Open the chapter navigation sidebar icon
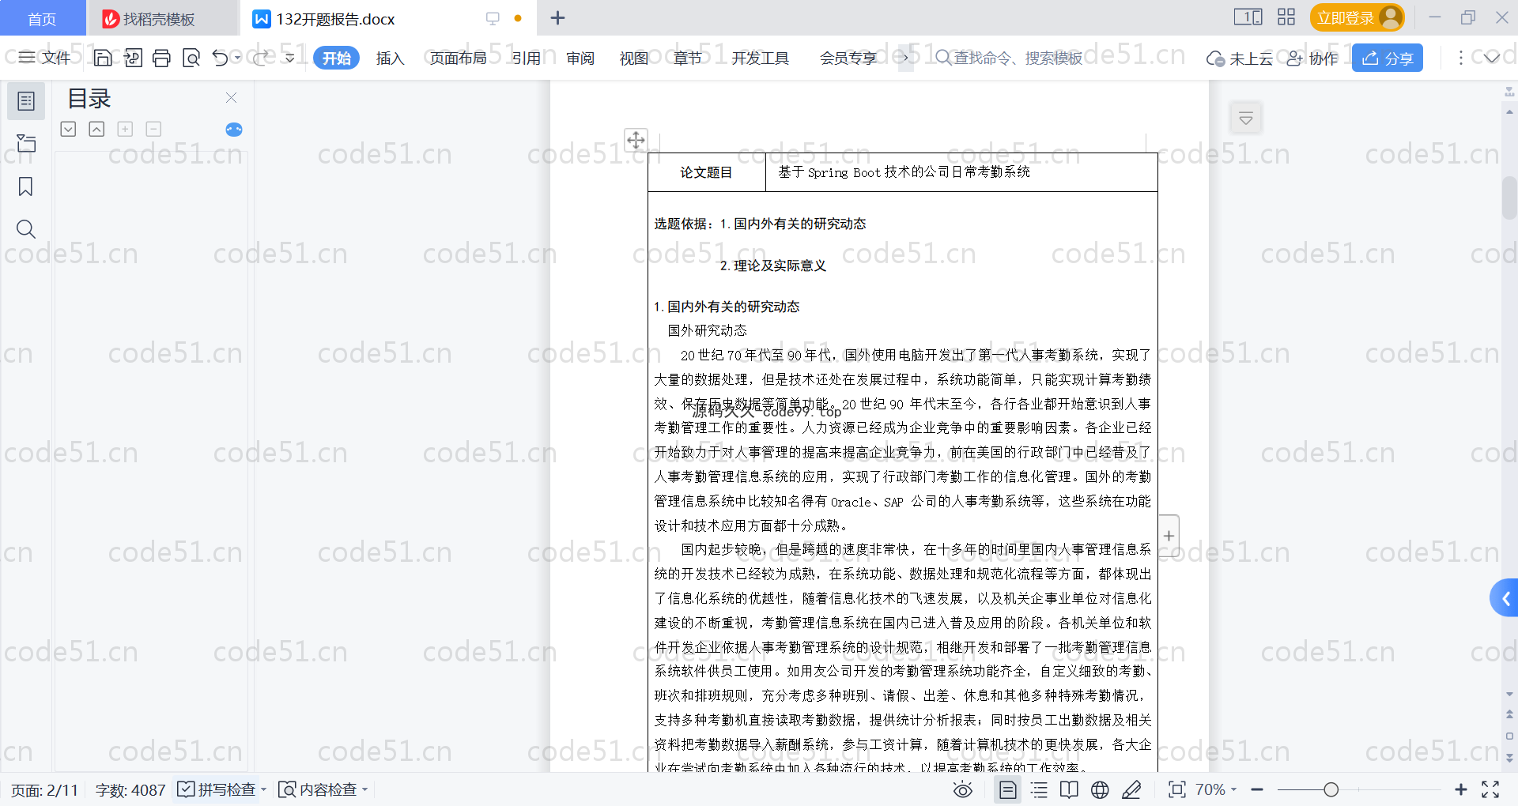This screenshot has height=806, width=1518. 26,143
